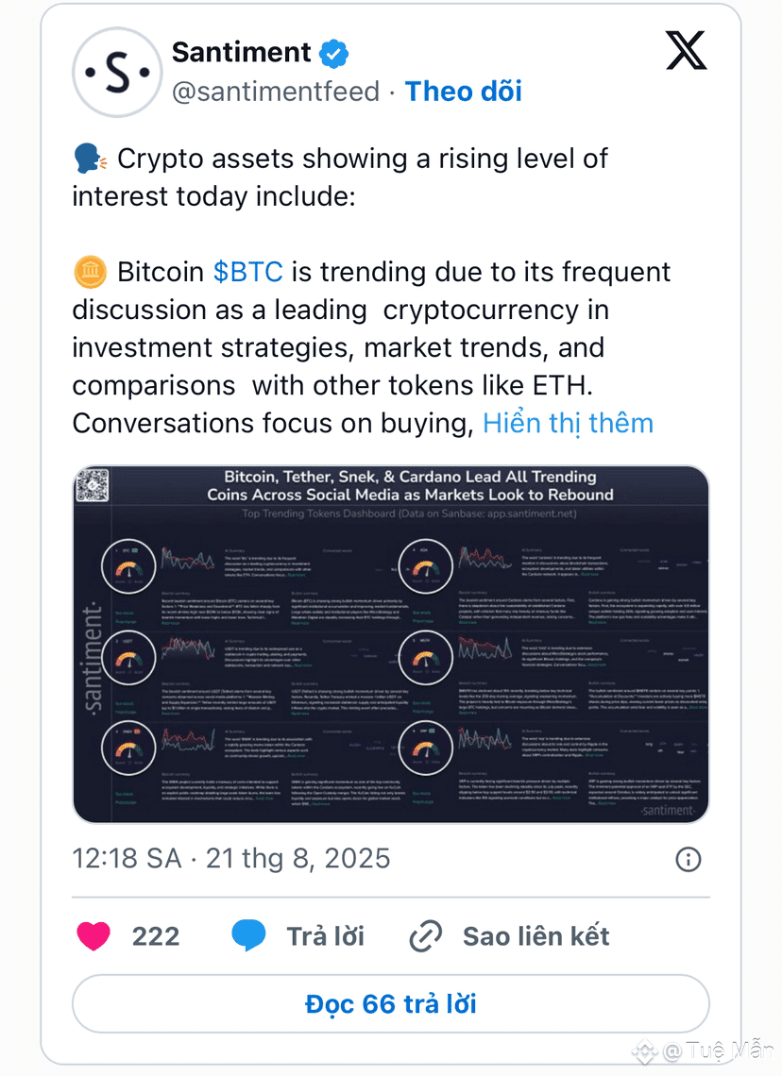Open the @santimentfeed handle

276,92
